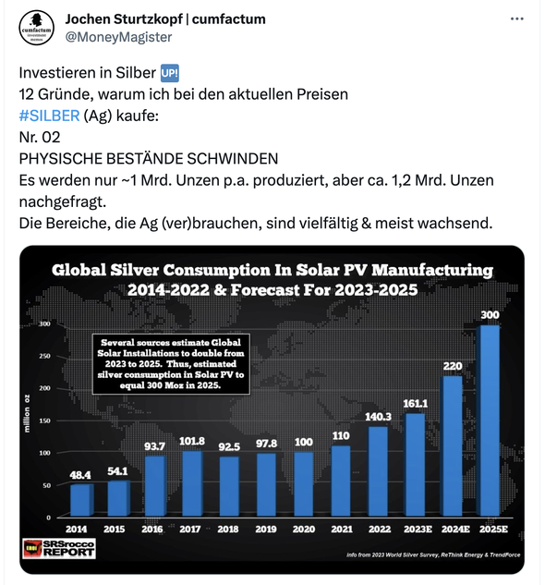This screenshot has height=585, width=545.
Task: Click the 2024E bar labeled 220
Action: tap(451, 446)
